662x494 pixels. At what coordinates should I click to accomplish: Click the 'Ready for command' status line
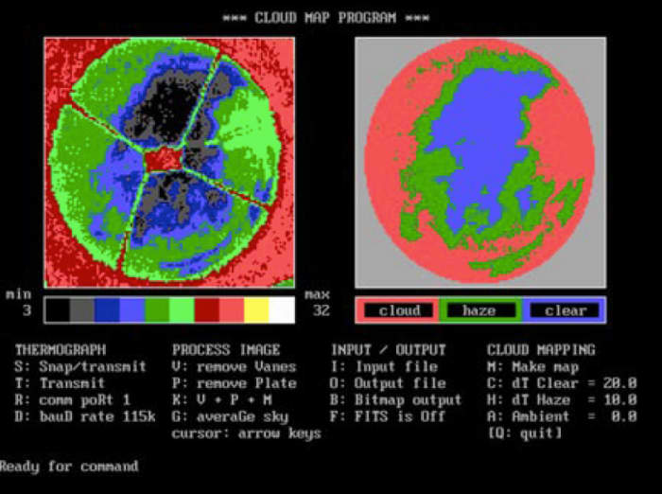69,467
